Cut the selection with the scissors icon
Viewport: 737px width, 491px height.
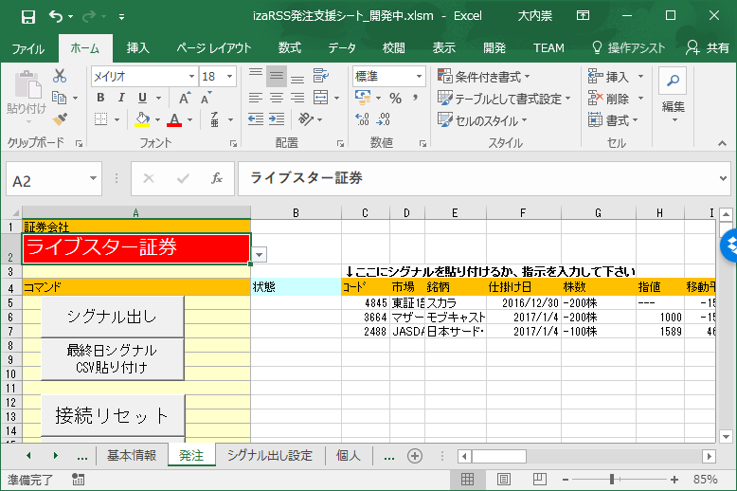click(60, 76)
